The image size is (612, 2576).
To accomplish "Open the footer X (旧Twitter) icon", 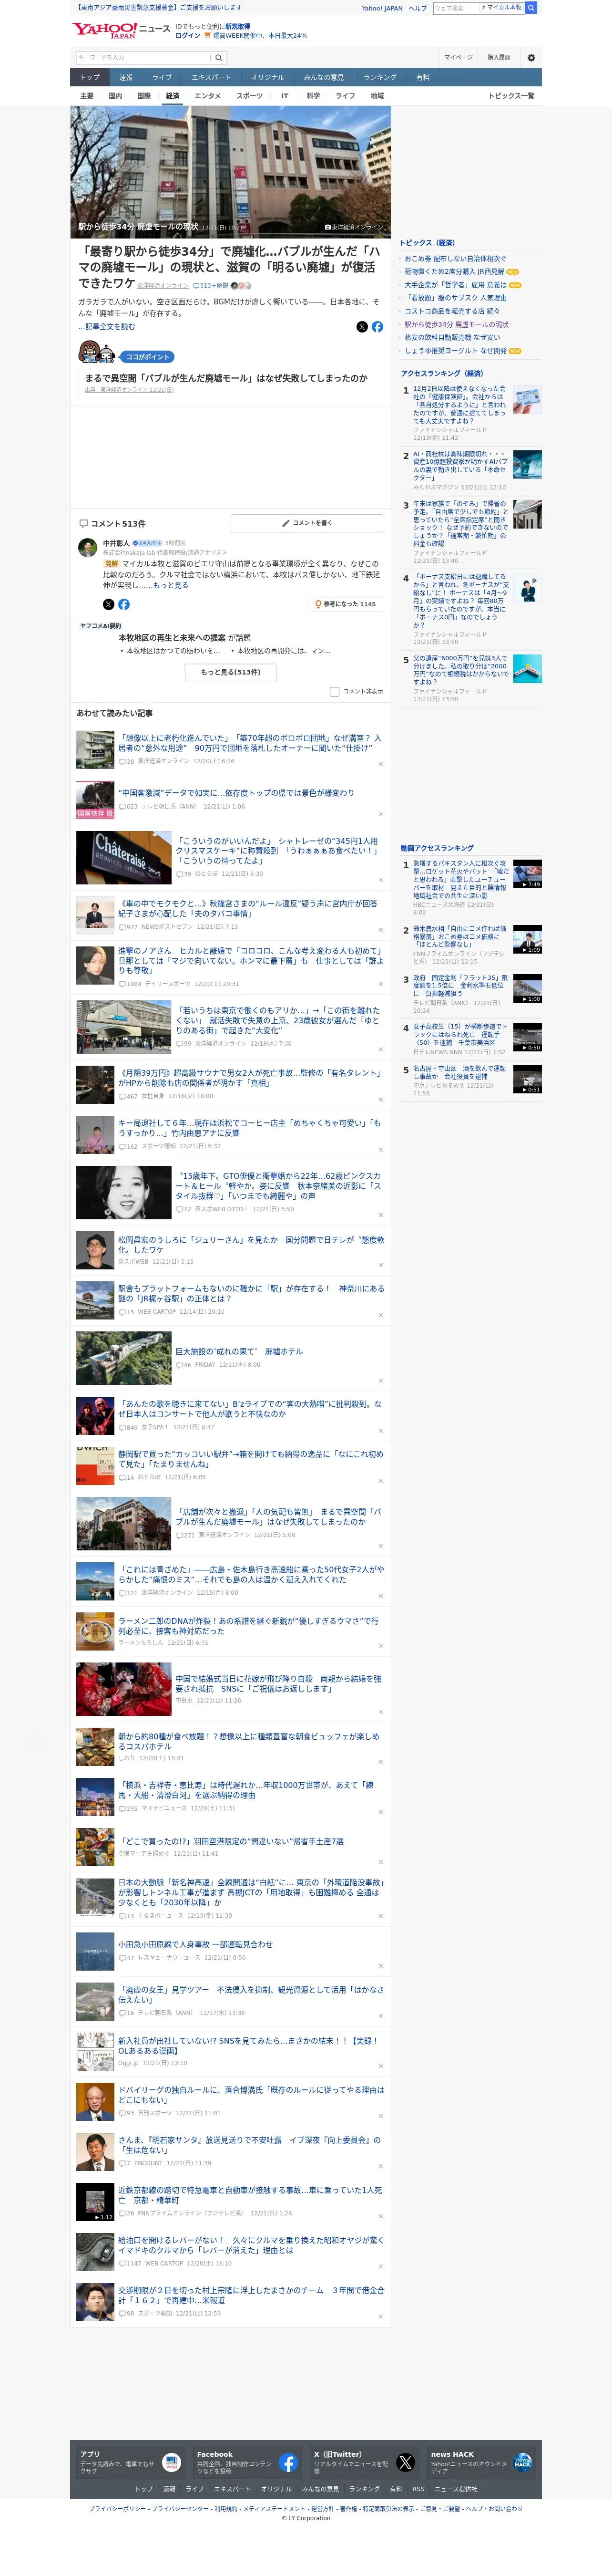I will point(405,2462).
